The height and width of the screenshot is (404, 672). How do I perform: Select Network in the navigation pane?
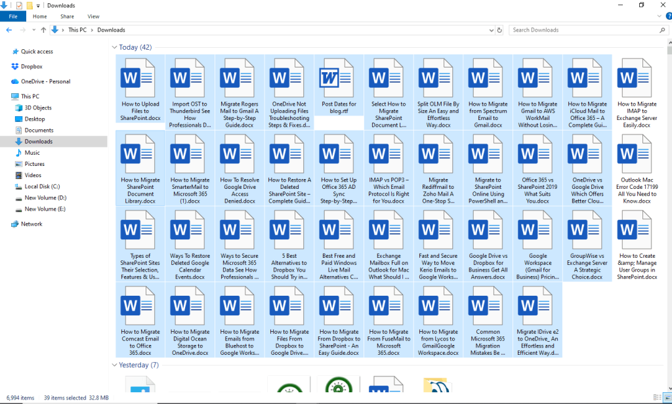click(31, 224)
